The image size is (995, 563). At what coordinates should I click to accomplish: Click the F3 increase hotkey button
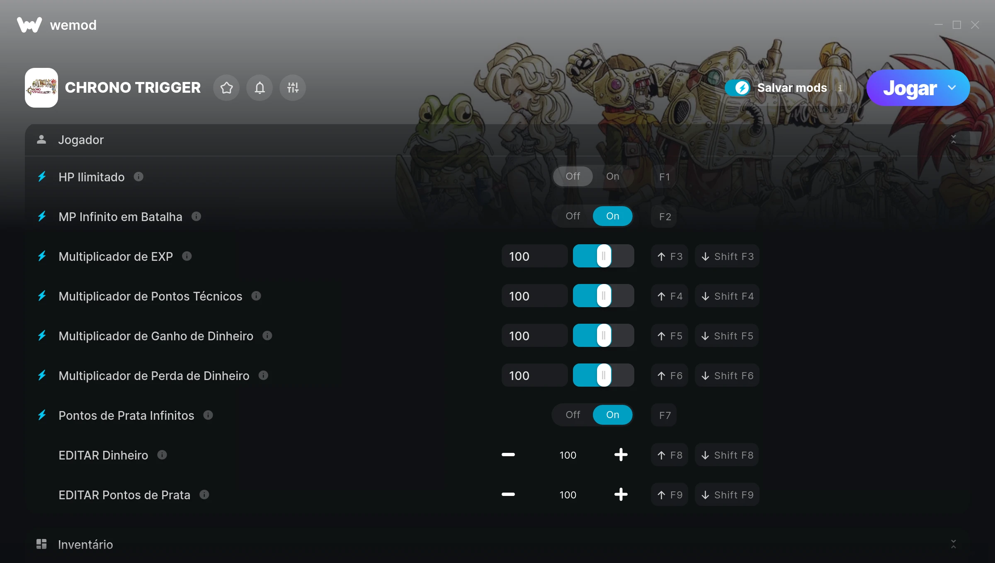670,256
